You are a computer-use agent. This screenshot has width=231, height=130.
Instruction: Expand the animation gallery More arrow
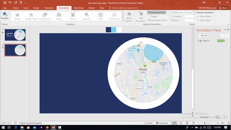point(123,19)
